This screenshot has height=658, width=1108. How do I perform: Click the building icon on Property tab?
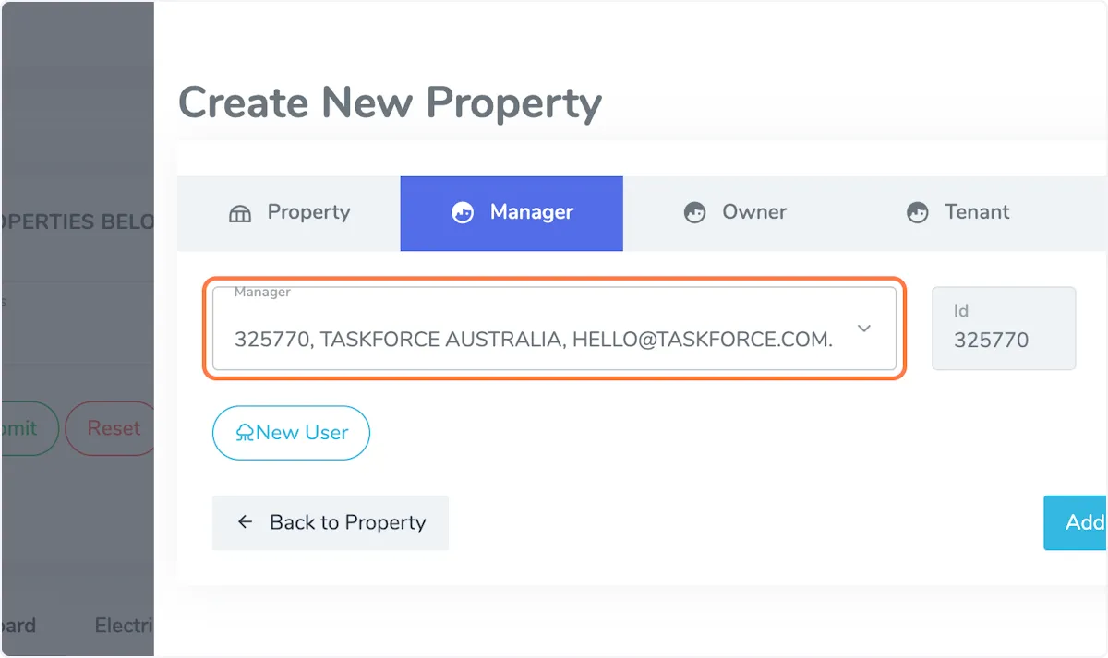(240, 214)
